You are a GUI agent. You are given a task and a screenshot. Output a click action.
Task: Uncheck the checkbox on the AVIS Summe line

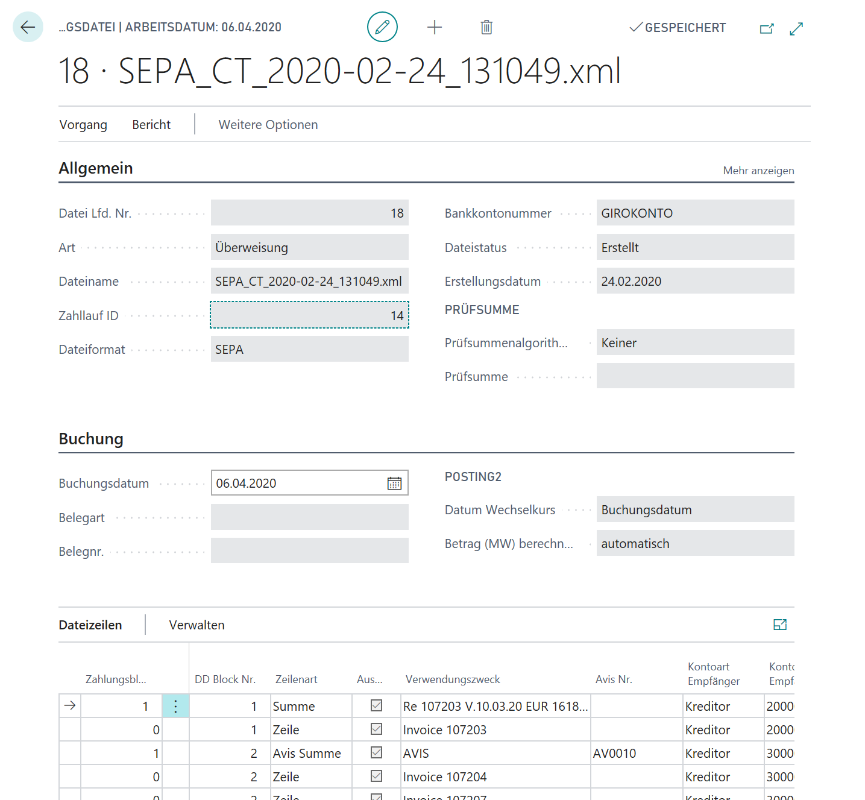pyautogui.click(x=376, y=752)
